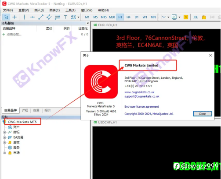Open End-user license agreement link
Image resolution: width=221 pixels, height=179 pixels.
click(x=141, y=107)
